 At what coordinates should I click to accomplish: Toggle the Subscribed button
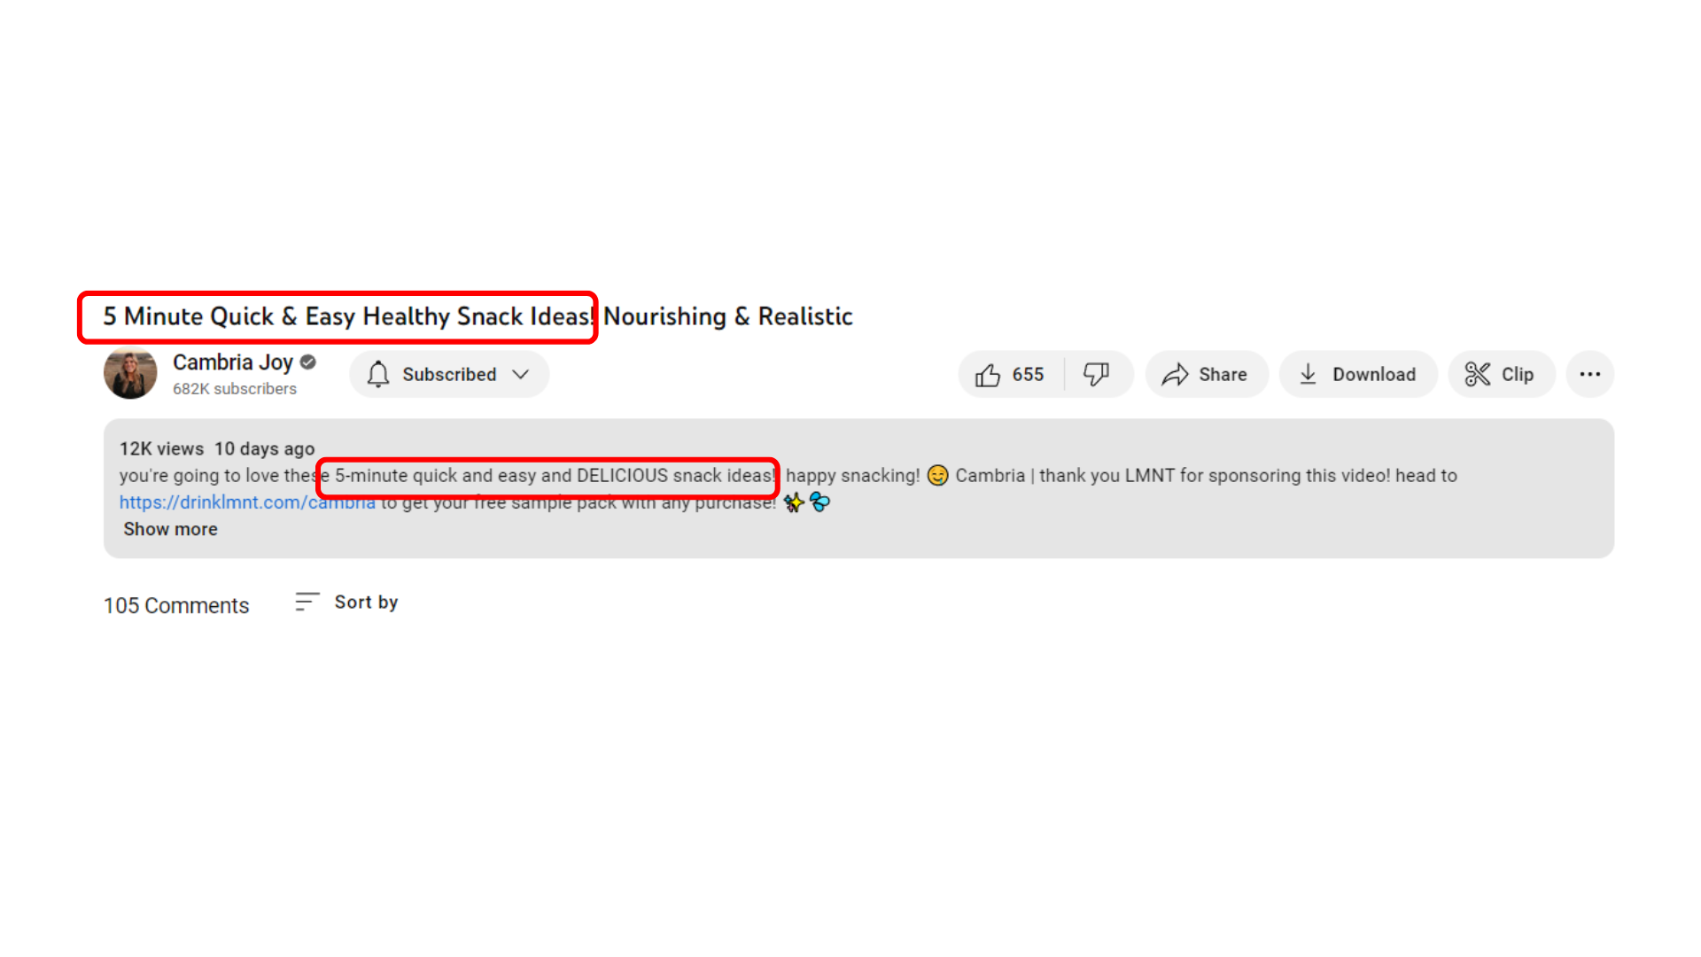pyautogui.click(x=449, y=374)
